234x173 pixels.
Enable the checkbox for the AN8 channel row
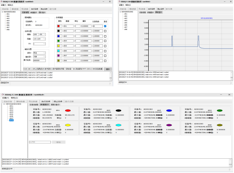coord(105,61)
